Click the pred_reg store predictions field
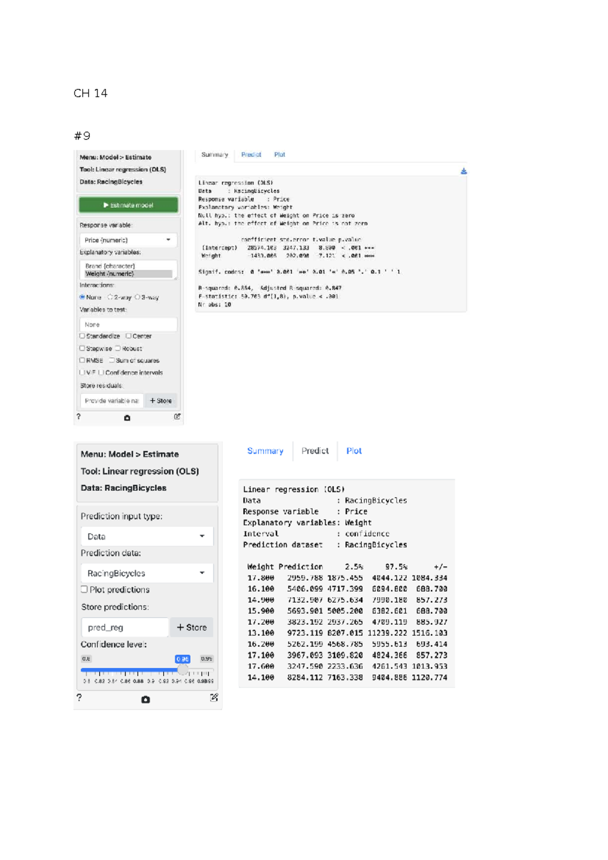 click(x=125, y=627)
